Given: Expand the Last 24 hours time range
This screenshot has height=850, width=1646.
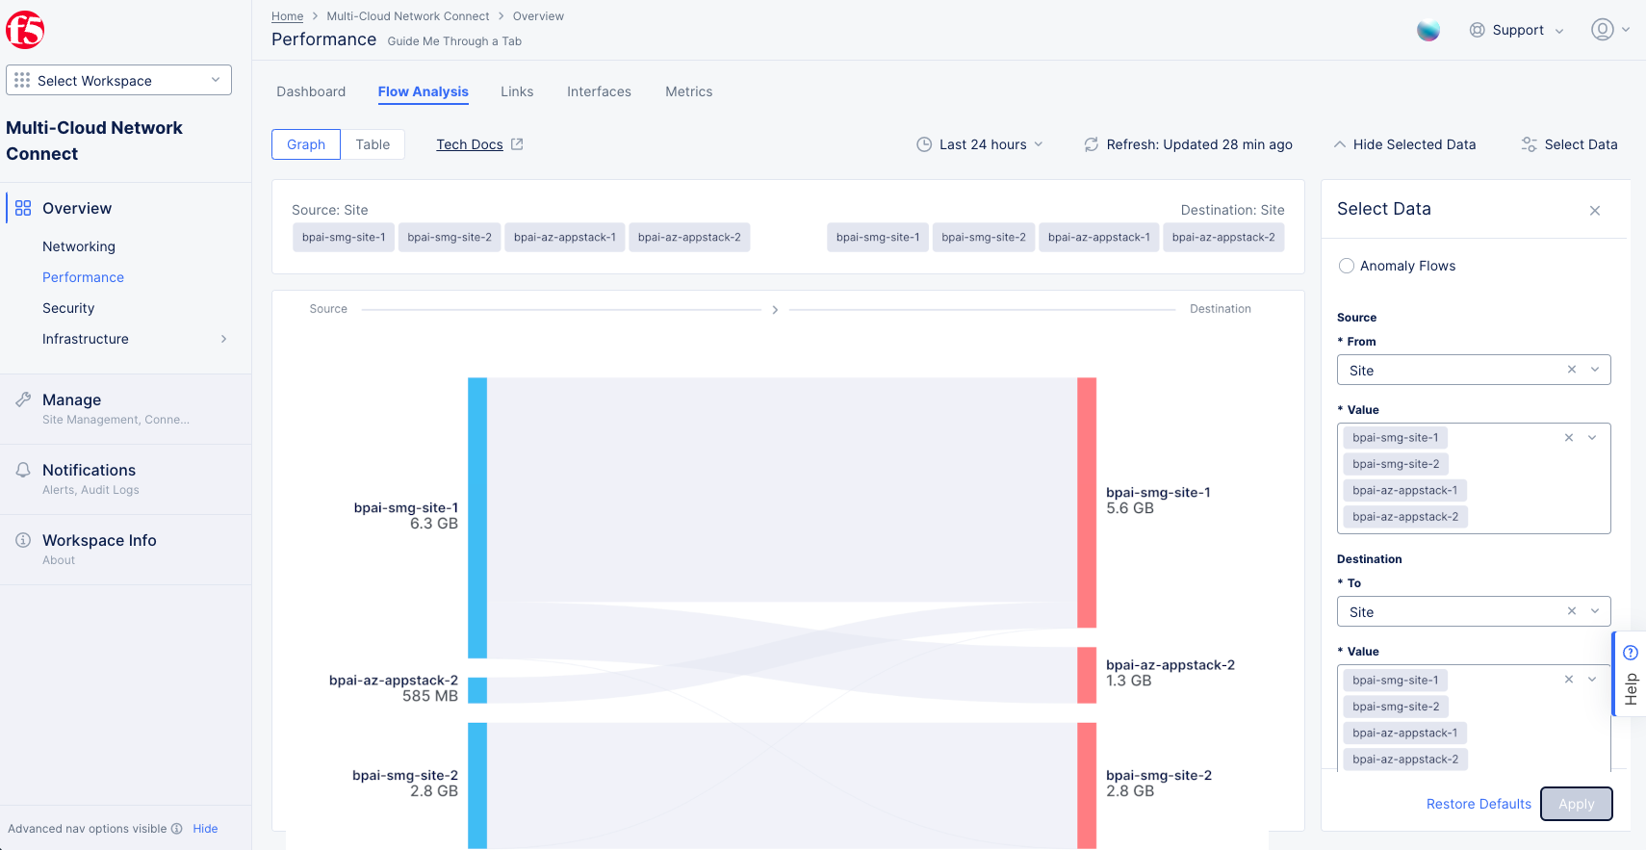Looking at the screenshot, I should (x=980, y=144).
